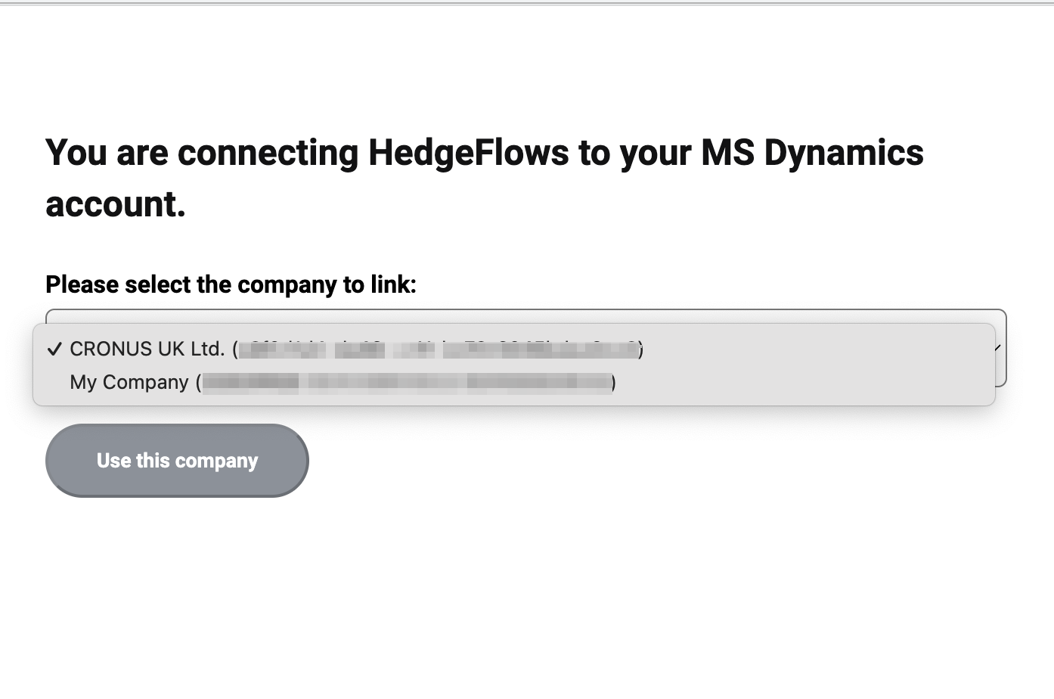Click the company select field's top border

526,310
